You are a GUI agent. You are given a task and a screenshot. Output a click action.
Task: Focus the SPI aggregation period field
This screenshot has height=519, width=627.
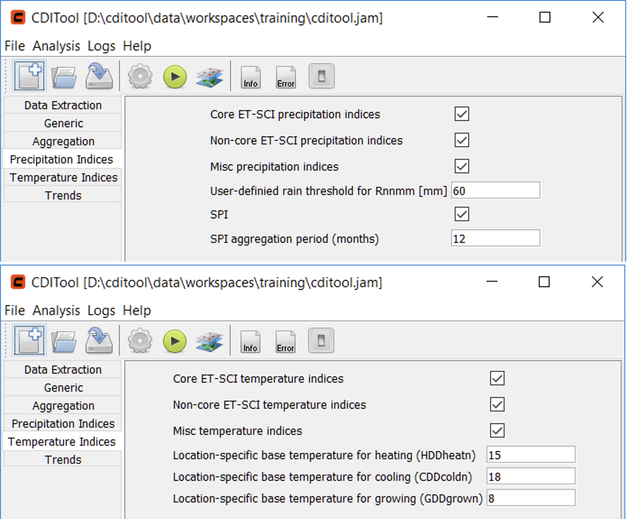[x=495, y=239]
